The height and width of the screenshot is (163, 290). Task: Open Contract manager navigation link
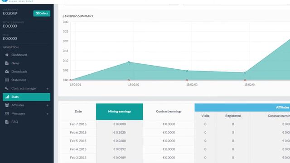point(24,88)
